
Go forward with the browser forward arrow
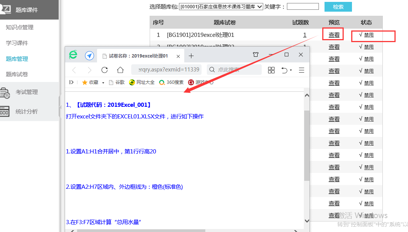click(x=89, y=70)
